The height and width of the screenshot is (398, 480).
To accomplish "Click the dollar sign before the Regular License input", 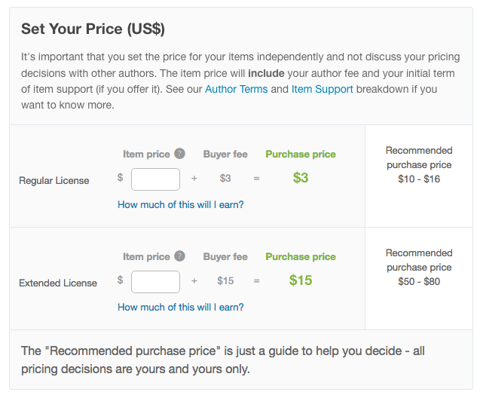I will coord(121,178).
